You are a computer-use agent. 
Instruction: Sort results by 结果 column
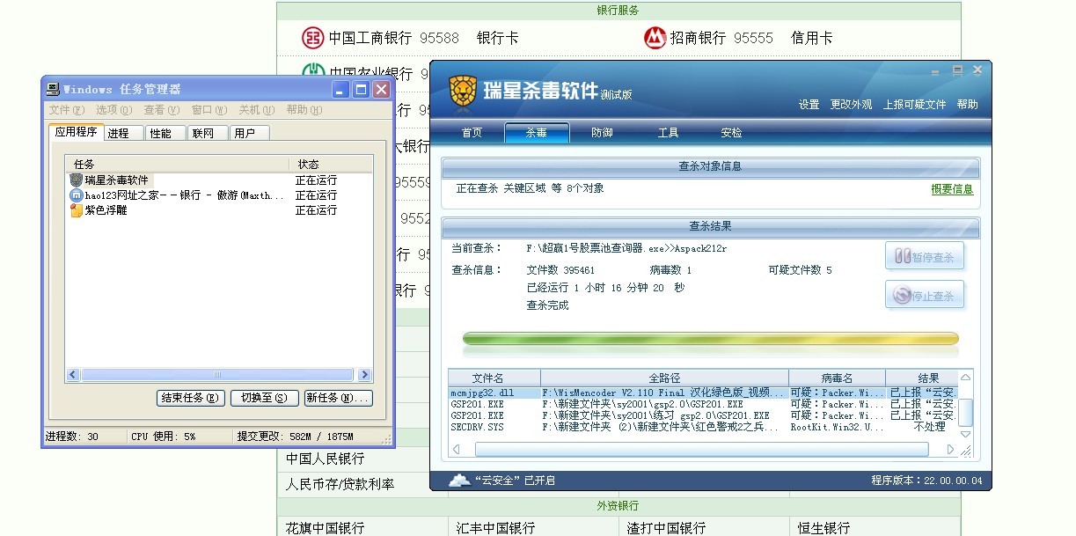click(x=921, y=378)
